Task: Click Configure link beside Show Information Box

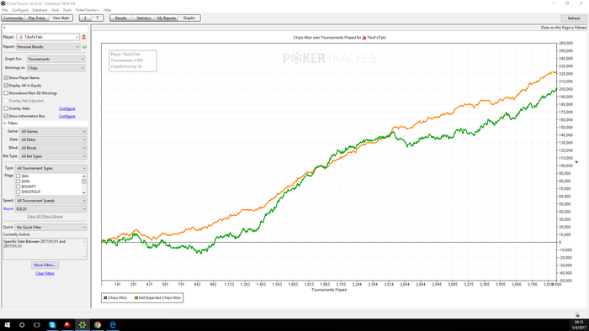Action: pyautogui.click(x=66, y=116)
